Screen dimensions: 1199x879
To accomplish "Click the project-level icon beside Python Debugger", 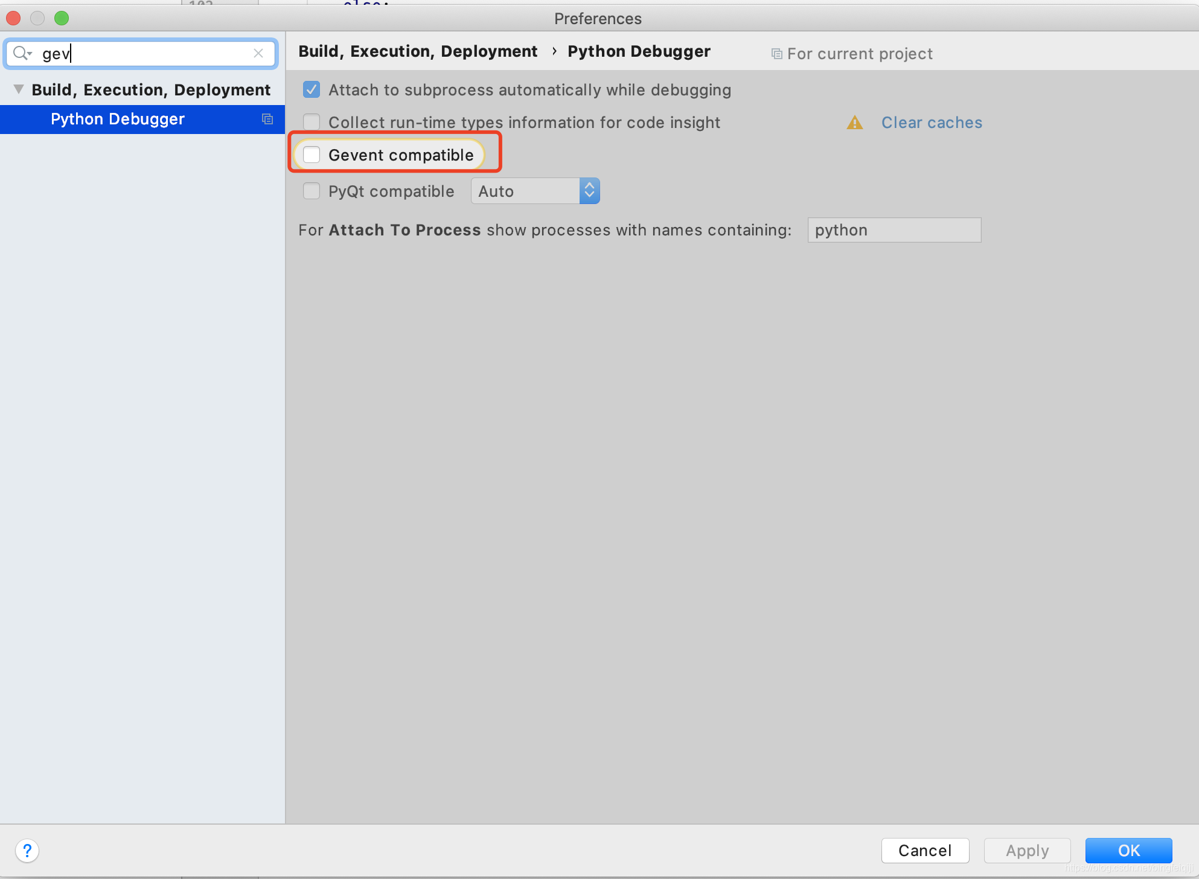I will [267, 119].
